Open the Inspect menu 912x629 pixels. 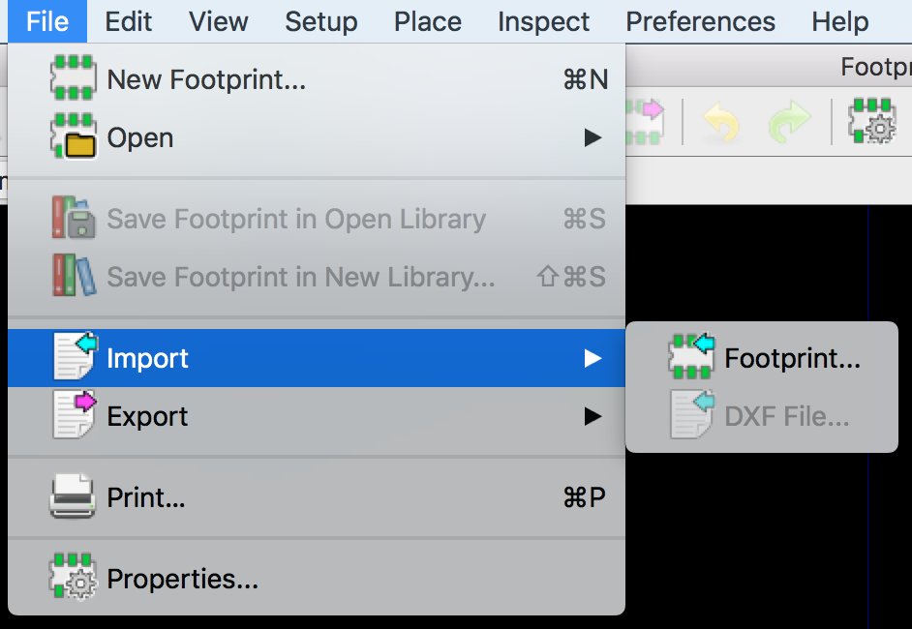pyautogui.click(x=543, y=21)
